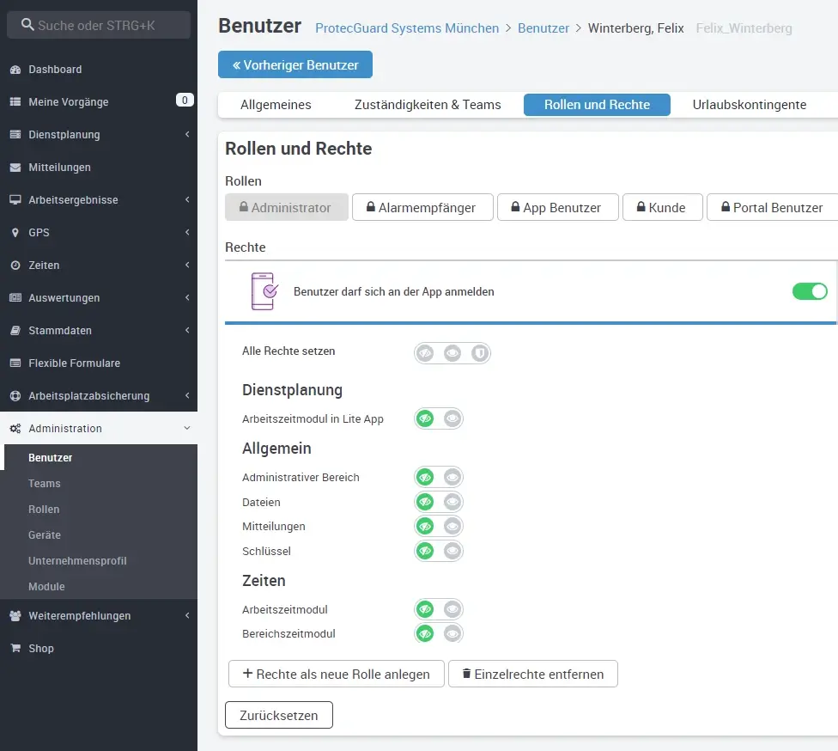Click the Meine Vorgänge list icon
This screenshot has height=751, width=838.
(15, 102)
